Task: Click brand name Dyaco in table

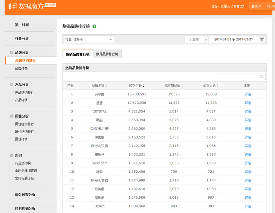Action: pos(99,206)
